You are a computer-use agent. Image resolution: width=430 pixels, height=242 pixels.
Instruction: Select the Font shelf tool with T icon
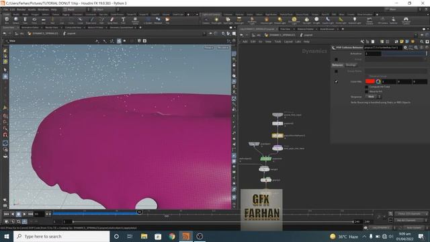(123, 20)
